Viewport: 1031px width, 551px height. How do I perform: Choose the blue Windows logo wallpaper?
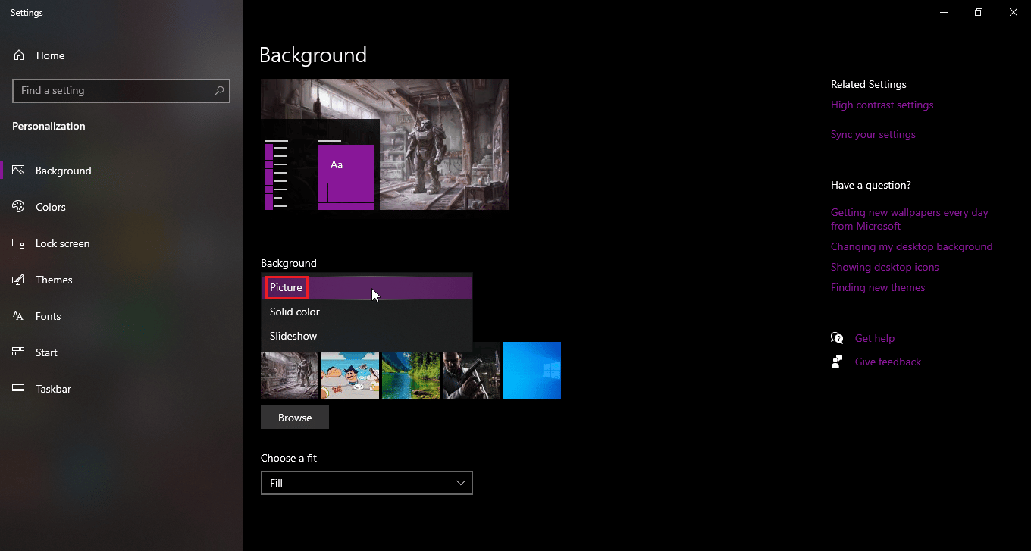pos(531,371)
